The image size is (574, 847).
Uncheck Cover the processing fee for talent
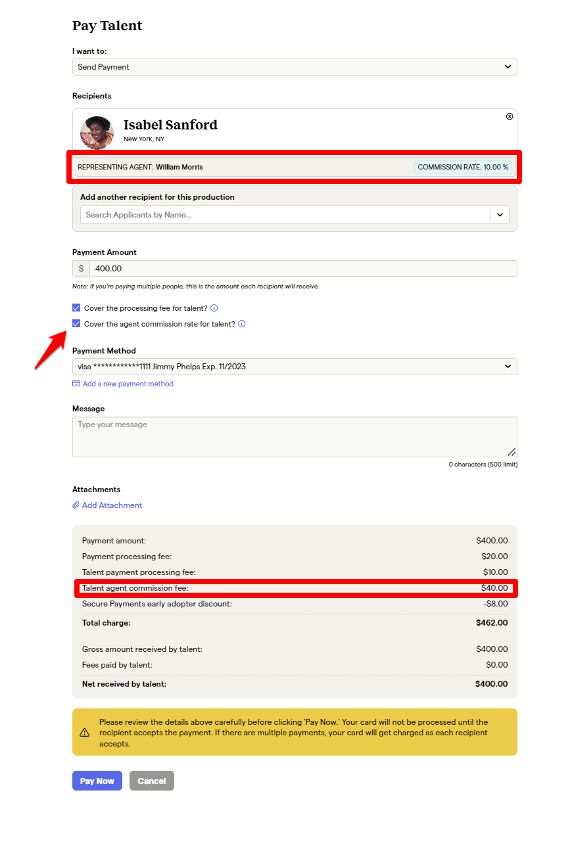coord(76,308)
